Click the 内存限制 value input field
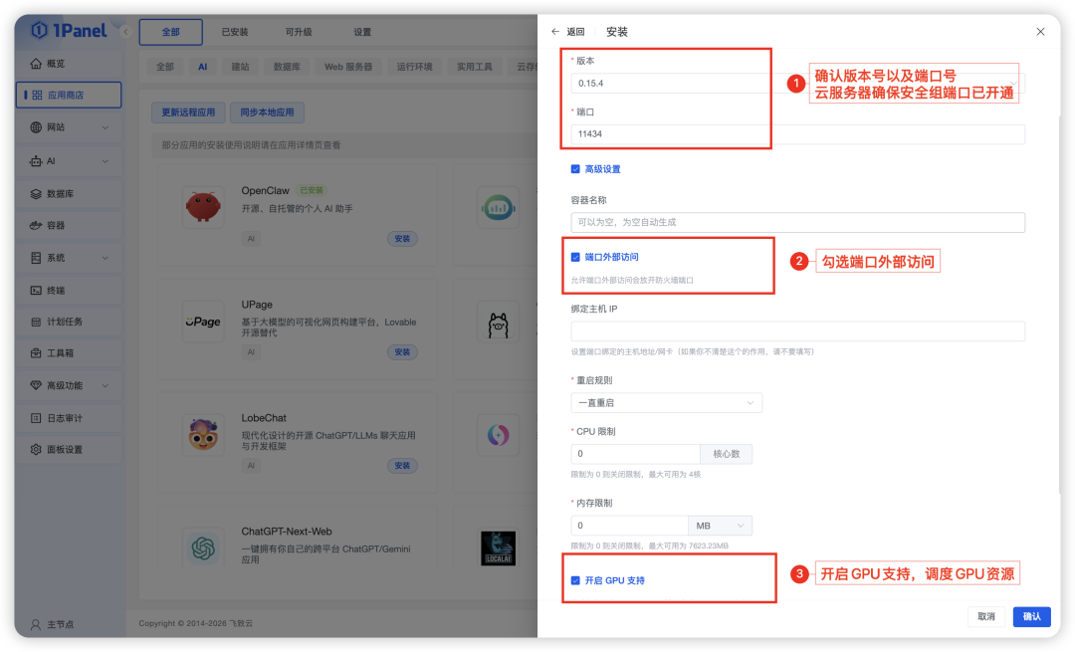 [629, 526]
